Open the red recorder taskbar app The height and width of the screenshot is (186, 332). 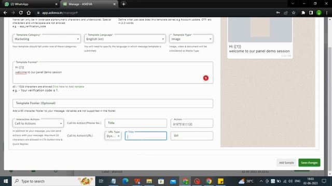coord(197,181)
